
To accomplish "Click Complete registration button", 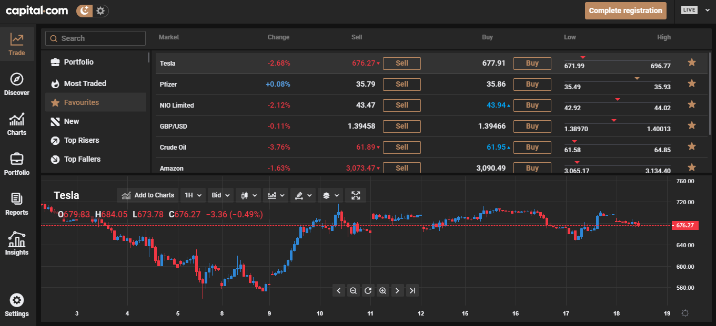I will (625, 10).
